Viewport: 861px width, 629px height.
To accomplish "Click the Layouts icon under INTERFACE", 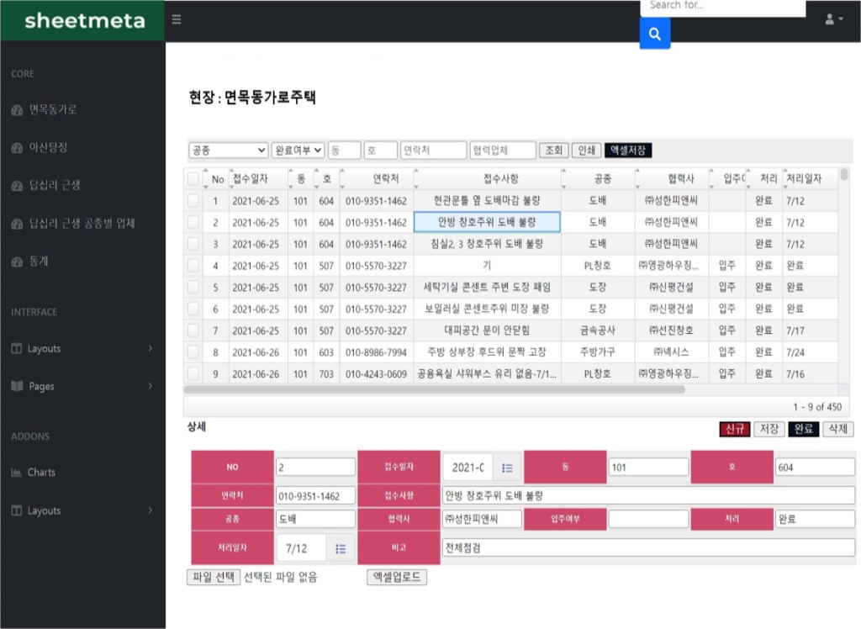I will (17, 348).
